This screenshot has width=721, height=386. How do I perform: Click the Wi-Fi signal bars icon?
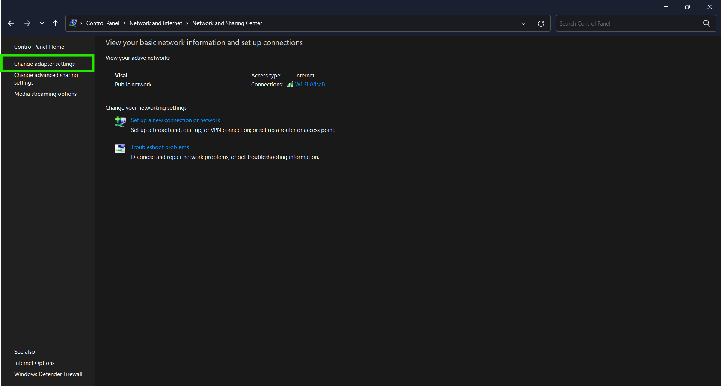tap(290, 85)
